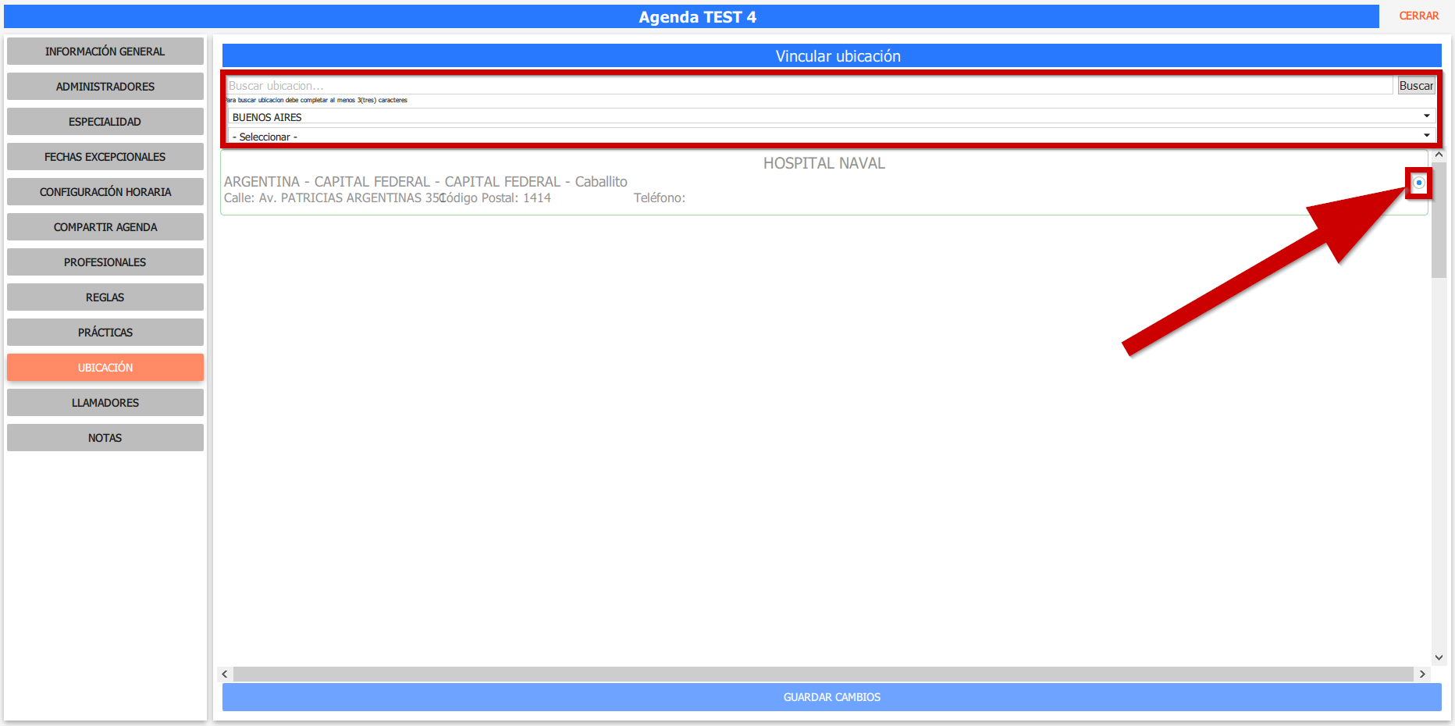Viewport: 1455px width, 726px height.
Task: Open FECHAS EXCEPCIONALES in the sidebar
Action: 105,157
